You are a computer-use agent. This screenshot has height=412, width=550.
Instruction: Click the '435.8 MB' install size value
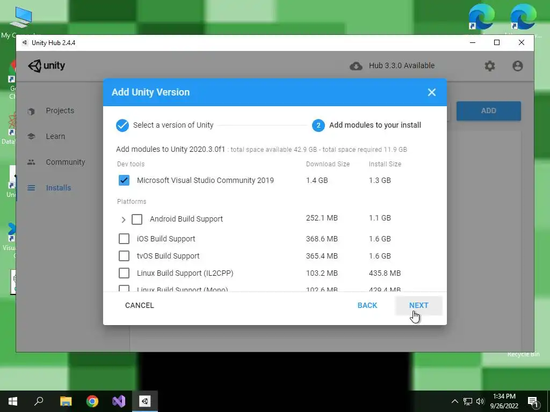tap(385, 273)
